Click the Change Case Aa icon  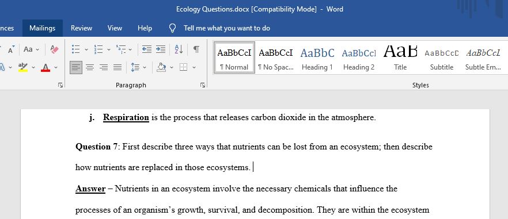click(x=28, y=49)
